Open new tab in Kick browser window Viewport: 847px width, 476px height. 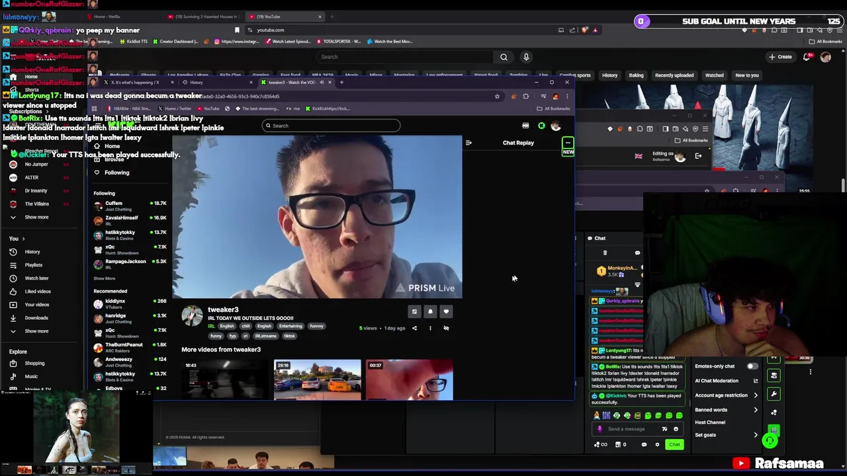pos(341,83)
